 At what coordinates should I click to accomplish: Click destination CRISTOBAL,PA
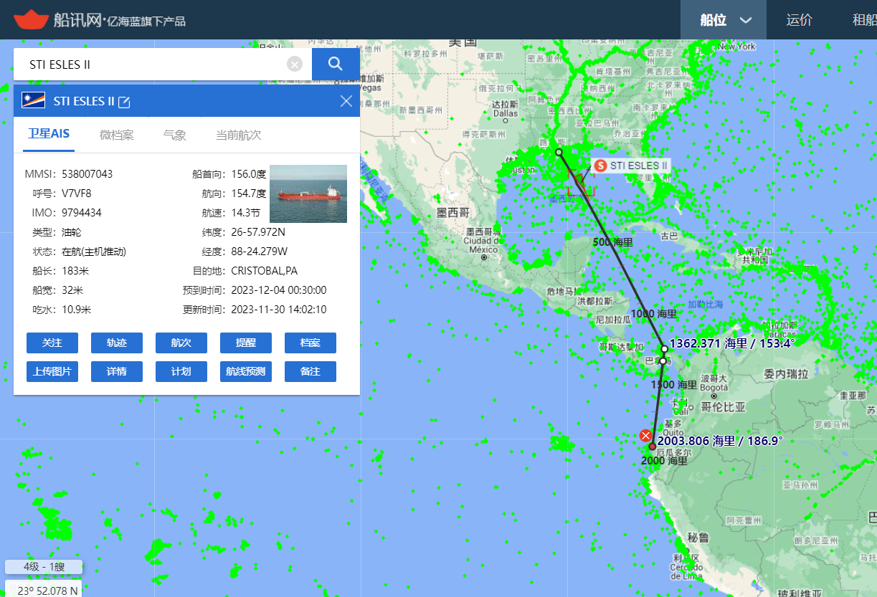264,271
